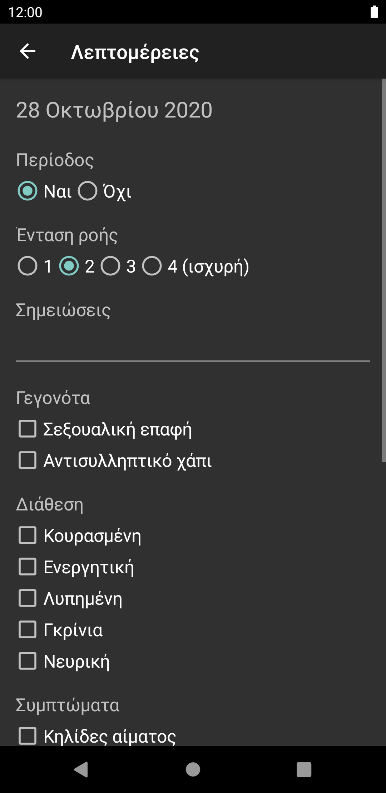
Task: Toggle the Γκρίνια checkbox
Action: (28, 630)
